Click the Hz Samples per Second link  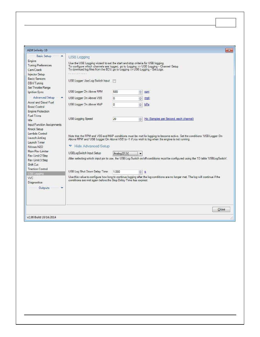[x=169, y=119]
